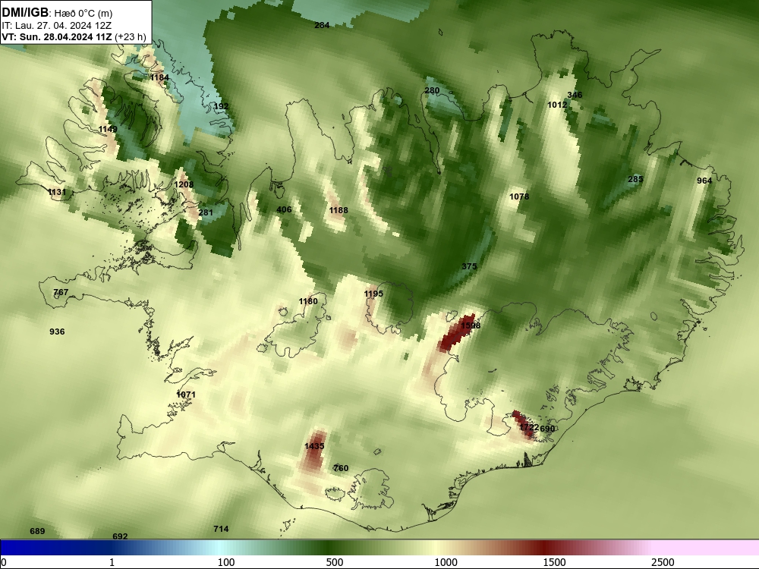Viewport: 759px width, 569px height.
Task: Click the 964 value on the east coast
Action: point(704,181)
